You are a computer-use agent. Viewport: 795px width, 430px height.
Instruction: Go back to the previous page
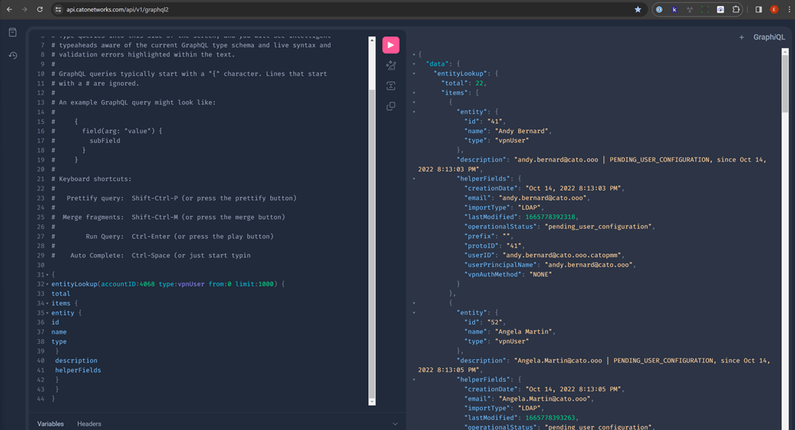[x=9, y=10]
